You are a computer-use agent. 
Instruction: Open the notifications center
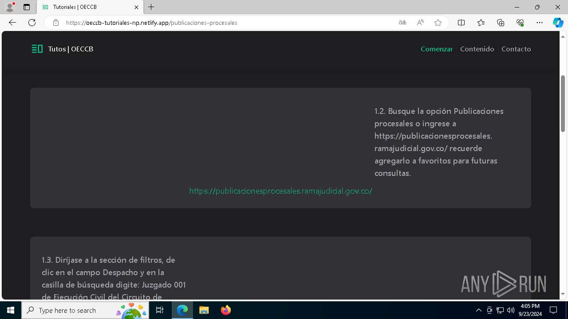coord(553,310)
